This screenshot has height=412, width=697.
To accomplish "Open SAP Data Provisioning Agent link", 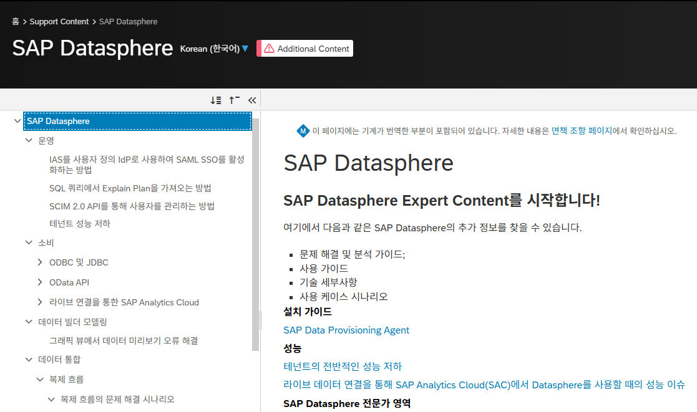I will (346, 330).
